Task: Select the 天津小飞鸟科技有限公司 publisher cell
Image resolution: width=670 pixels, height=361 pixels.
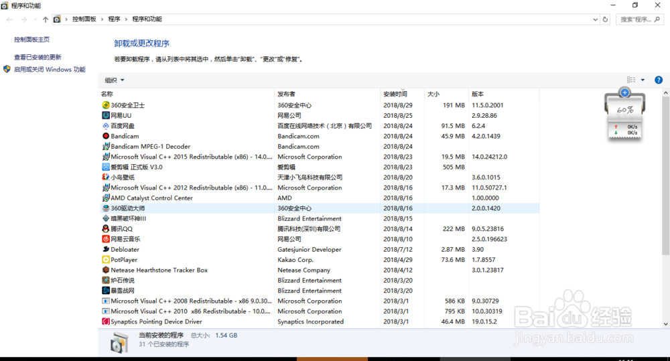Action: point(310,177)
